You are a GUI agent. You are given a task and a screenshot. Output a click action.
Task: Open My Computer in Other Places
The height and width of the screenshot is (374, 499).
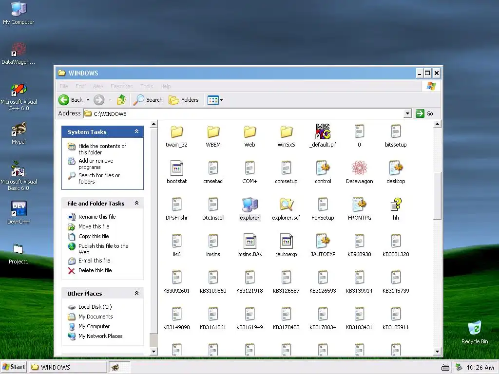[x=94, y=326]
